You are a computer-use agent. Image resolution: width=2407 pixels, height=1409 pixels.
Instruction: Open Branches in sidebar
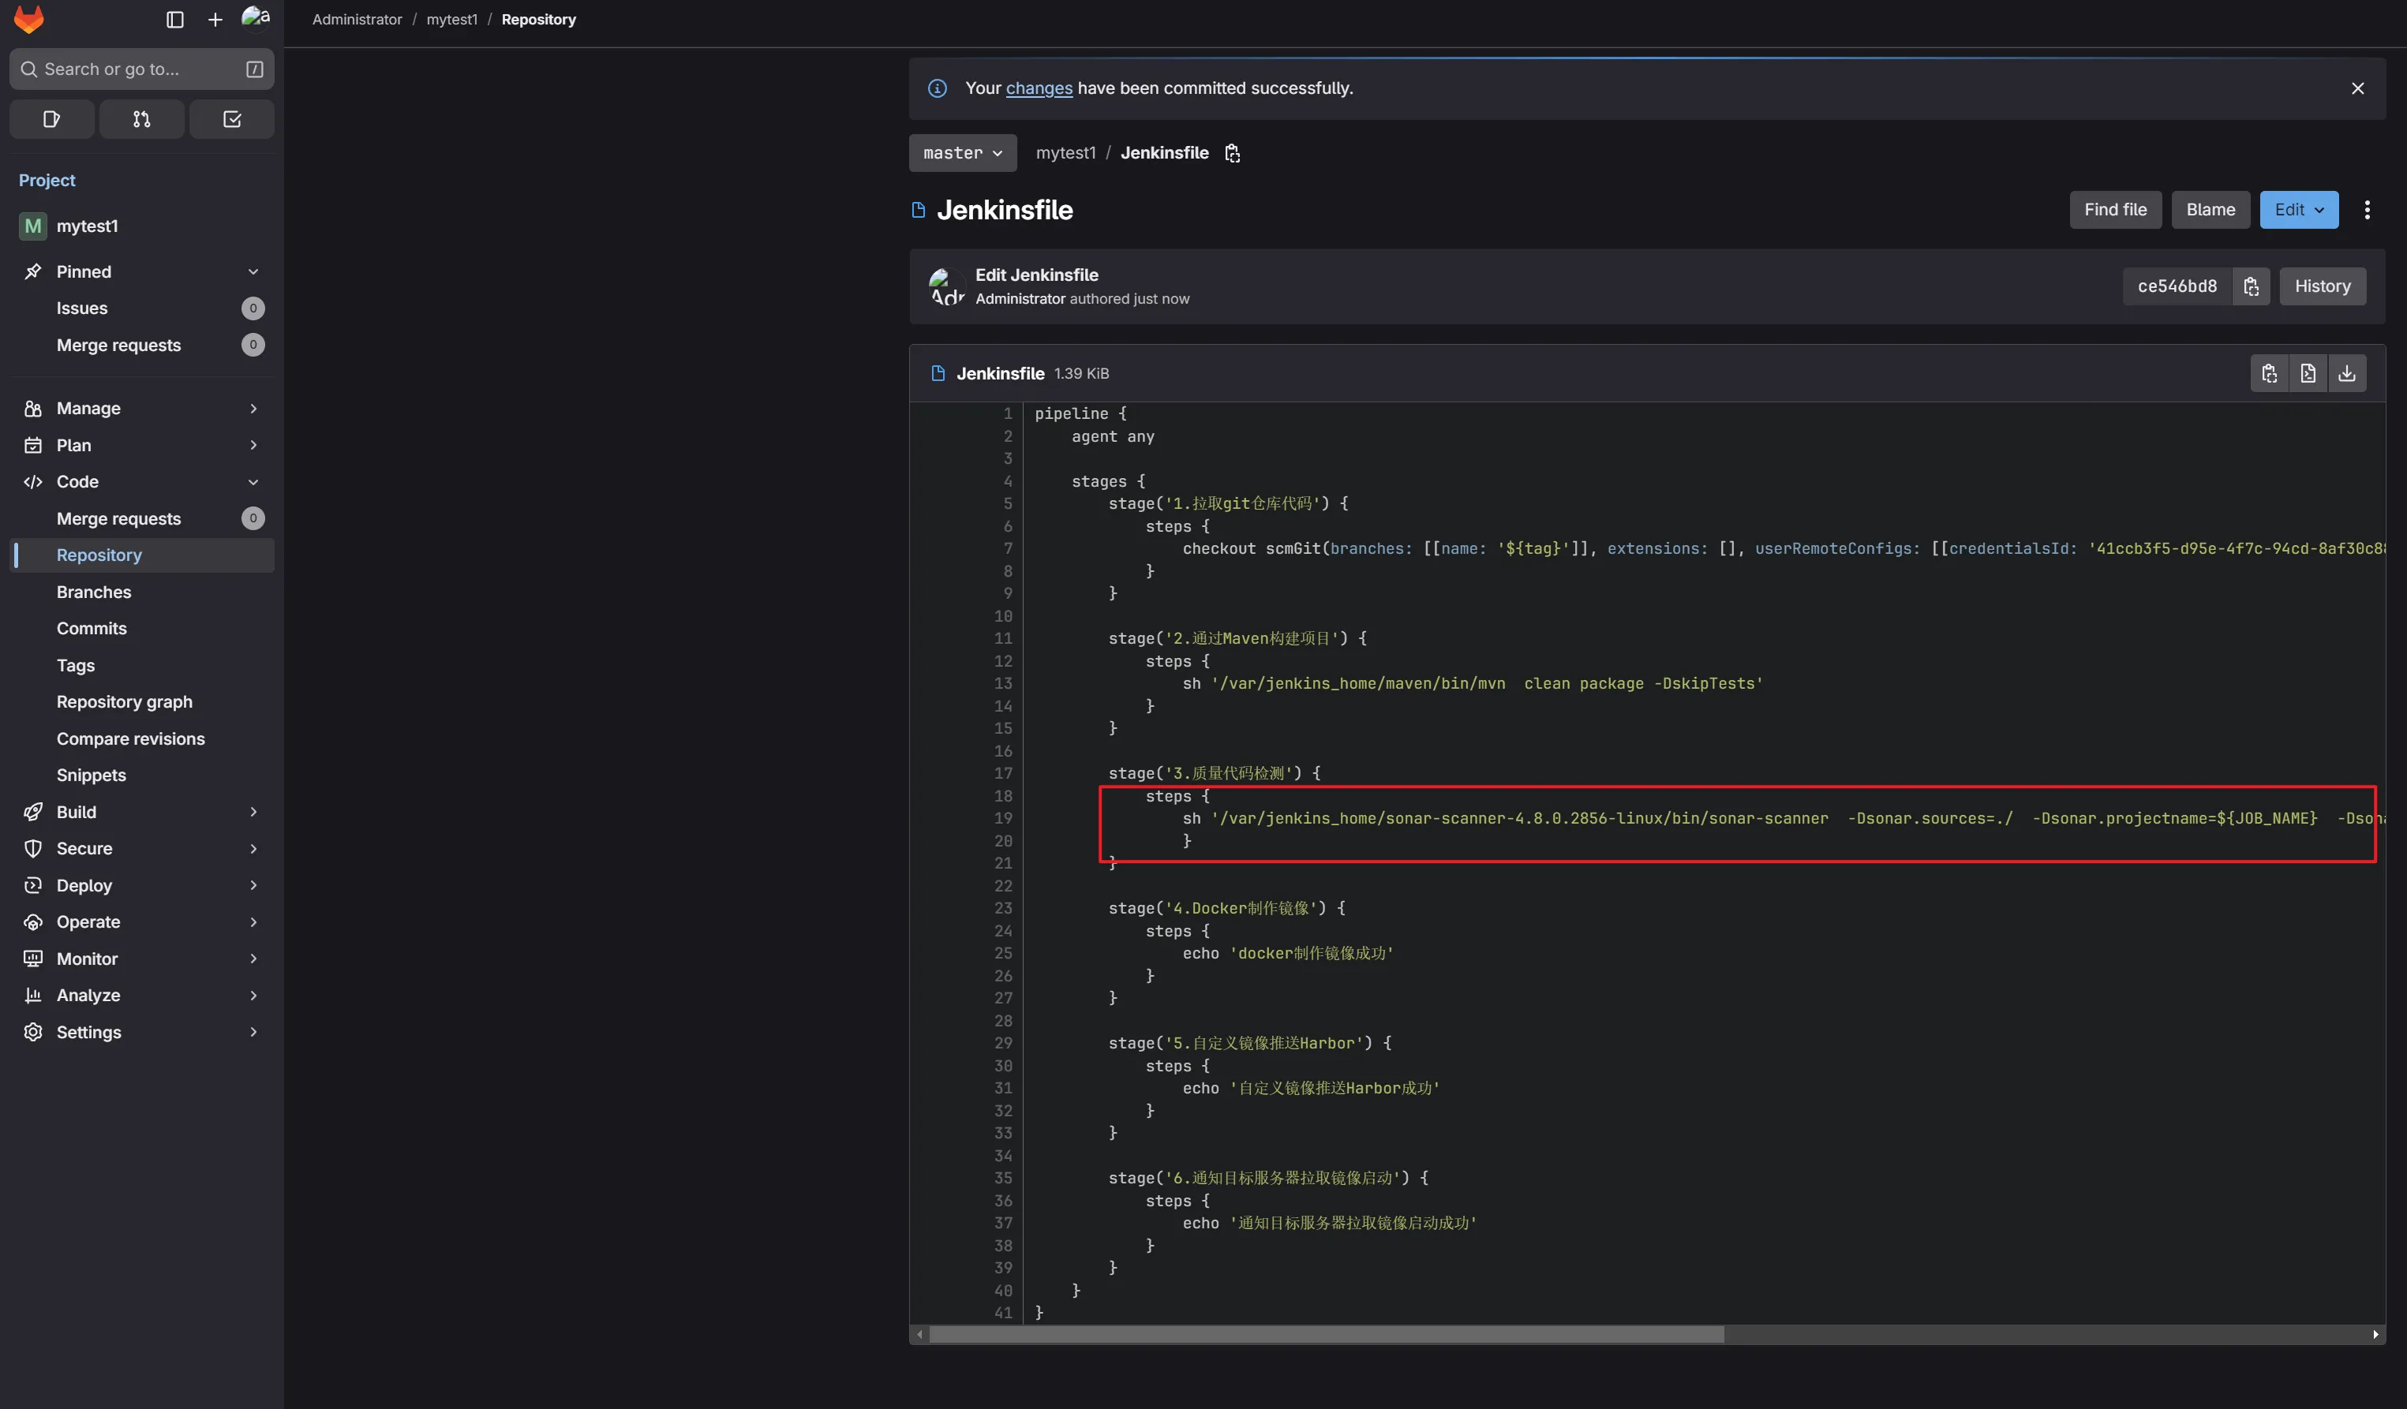pyautogui.click(x=94, y=592)
